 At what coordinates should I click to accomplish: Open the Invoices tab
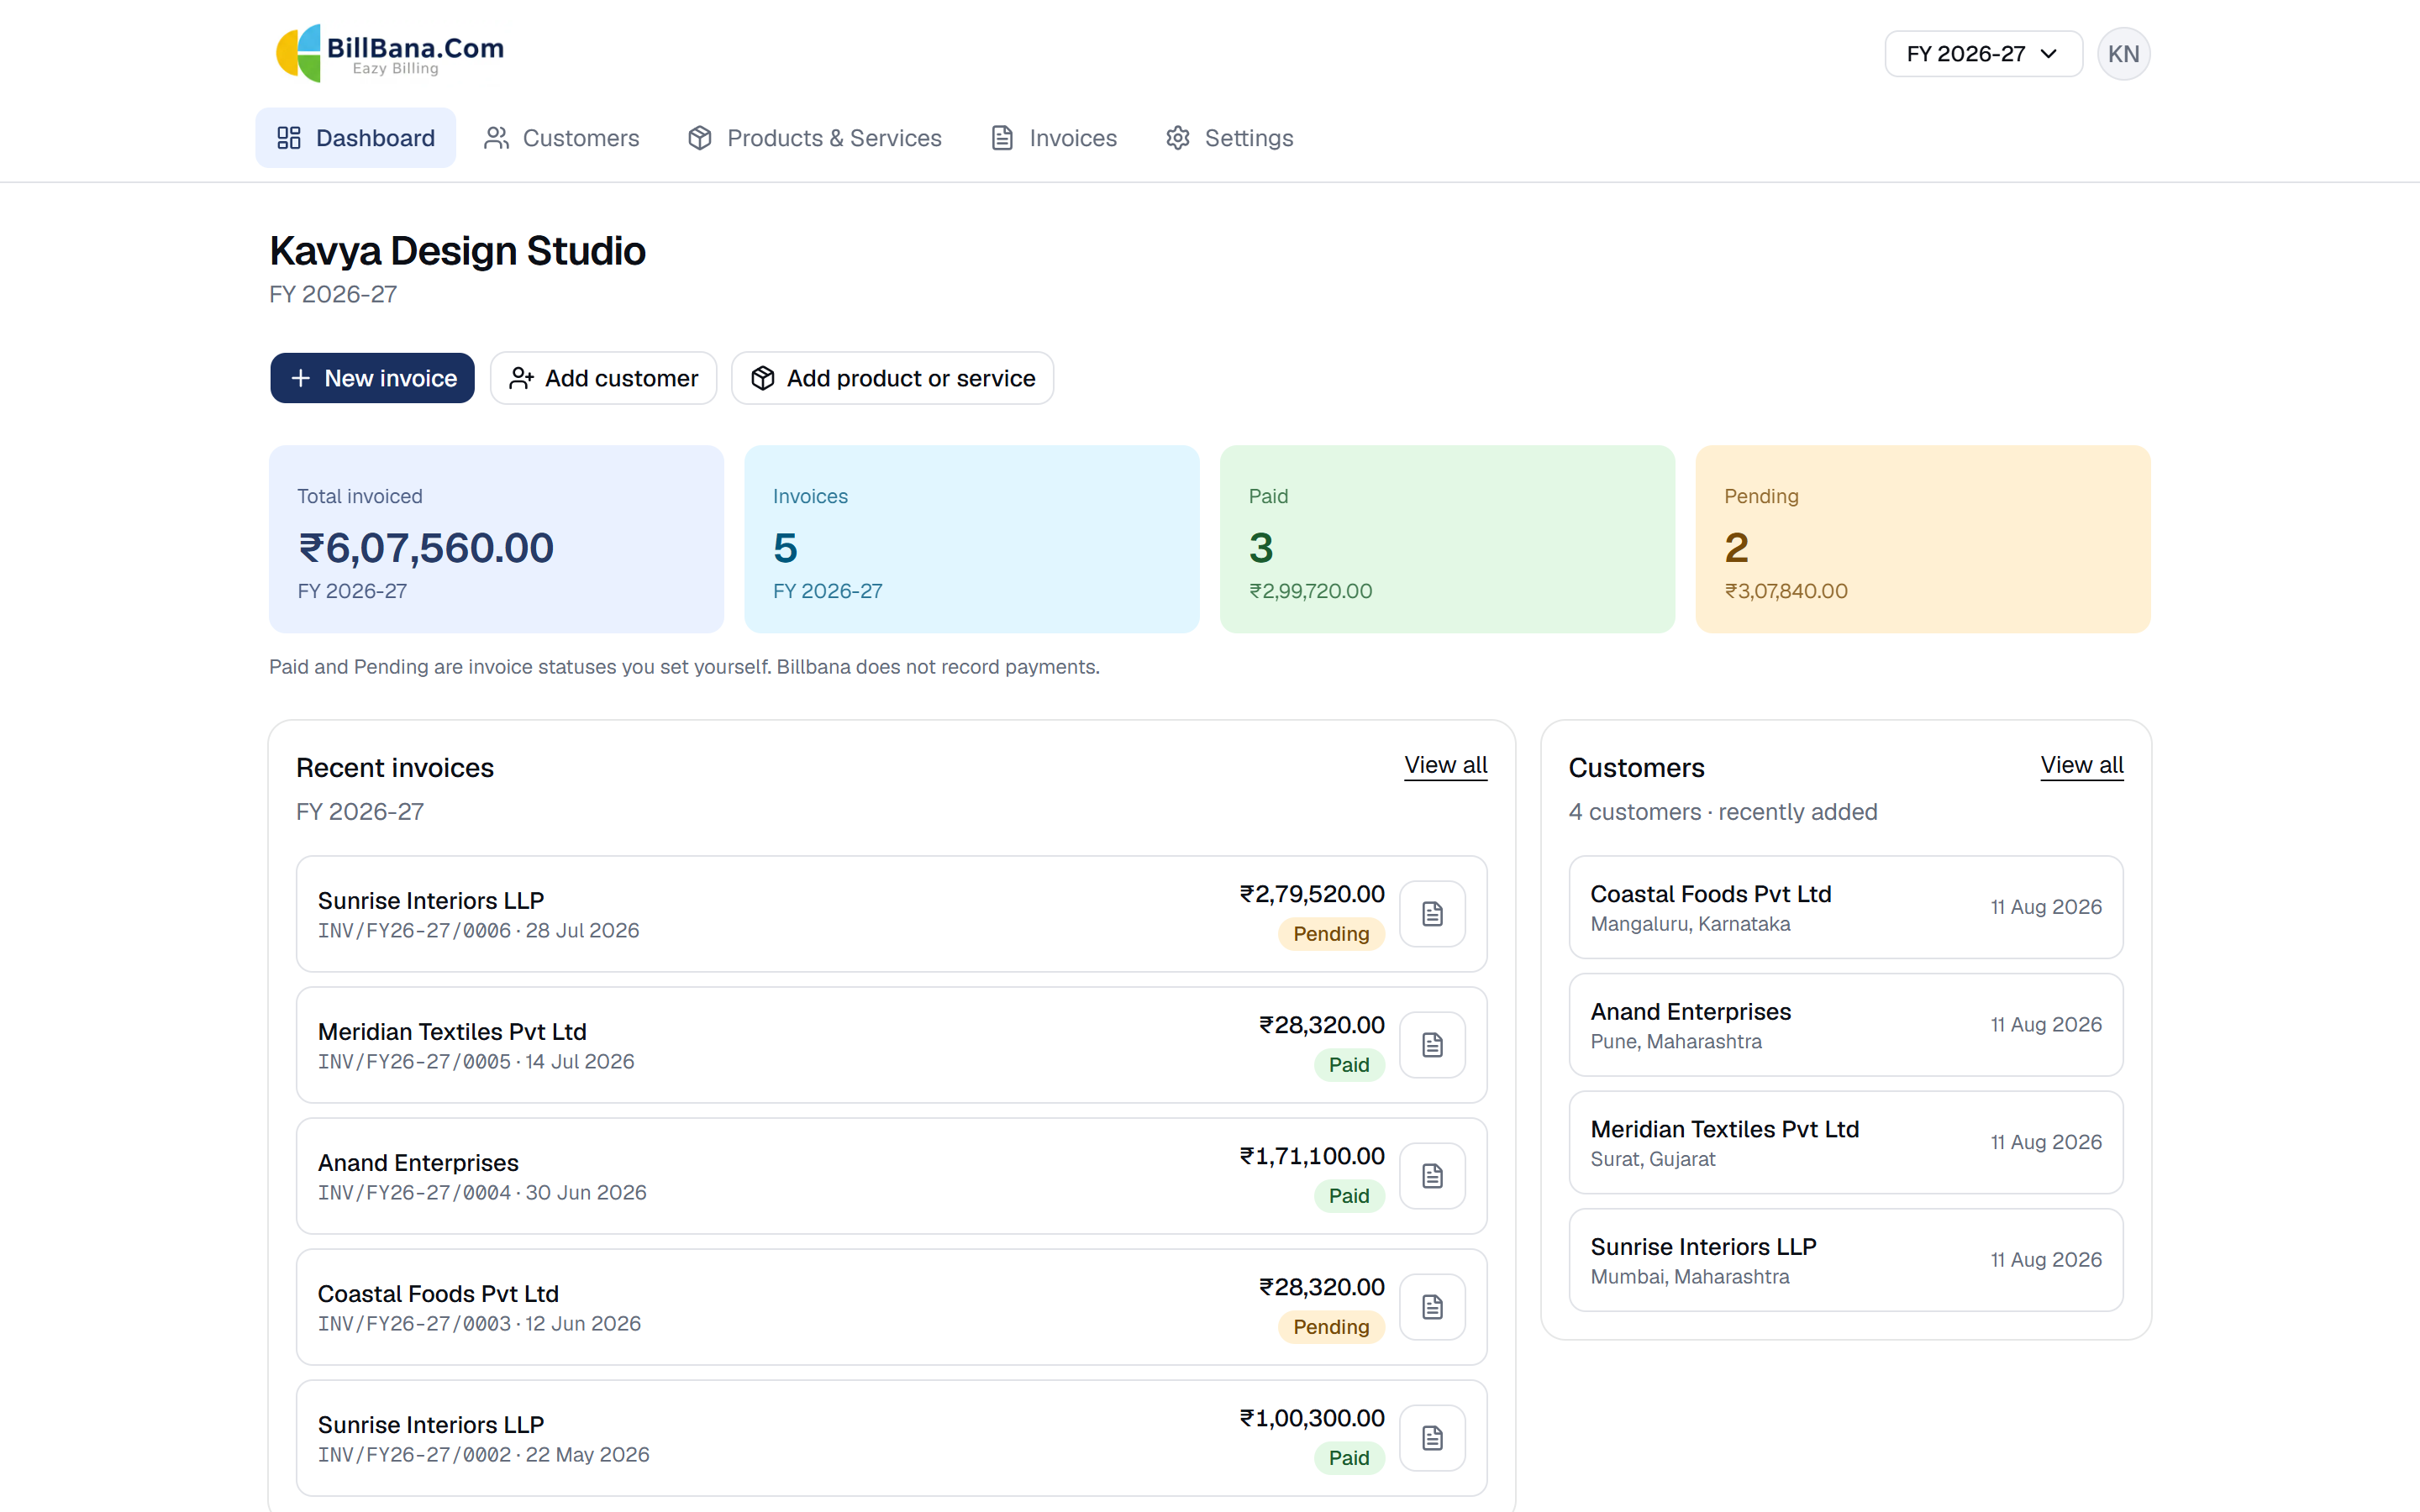pyautogui.click(x=1054, y=138)
